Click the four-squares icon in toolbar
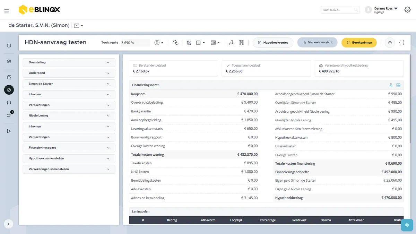Screen dimensions: 416x234 [x=189, y=43]
